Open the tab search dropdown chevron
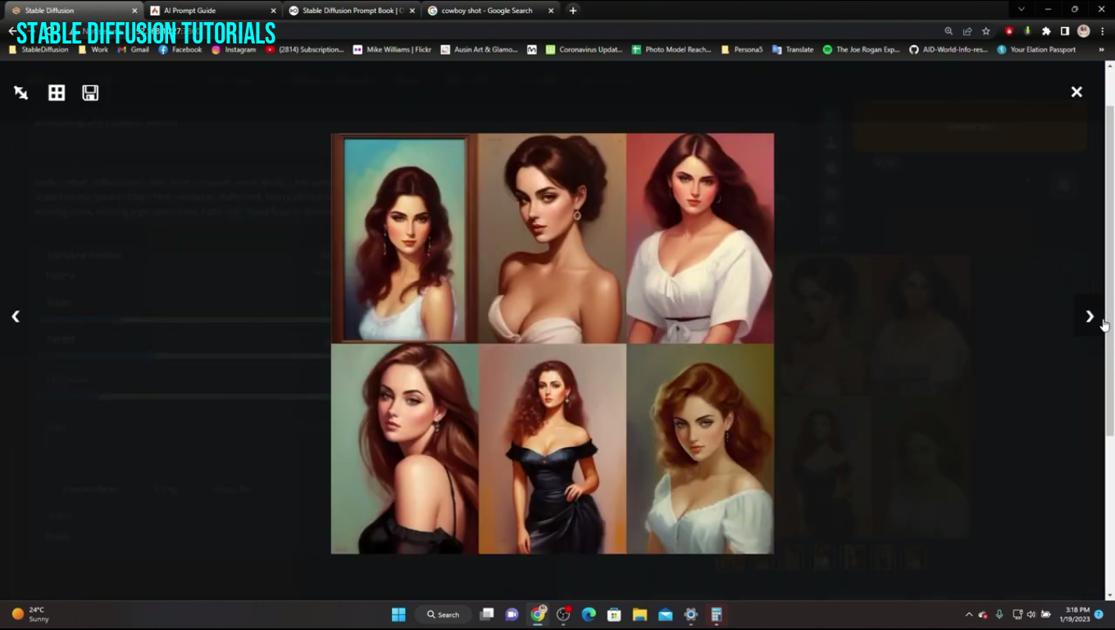Viewport: 1115px width, 630px height. coord(1021,10)
